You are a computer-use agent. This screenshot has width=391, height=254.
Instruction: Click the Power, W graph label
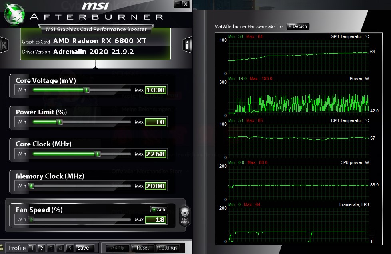(359, 78)
